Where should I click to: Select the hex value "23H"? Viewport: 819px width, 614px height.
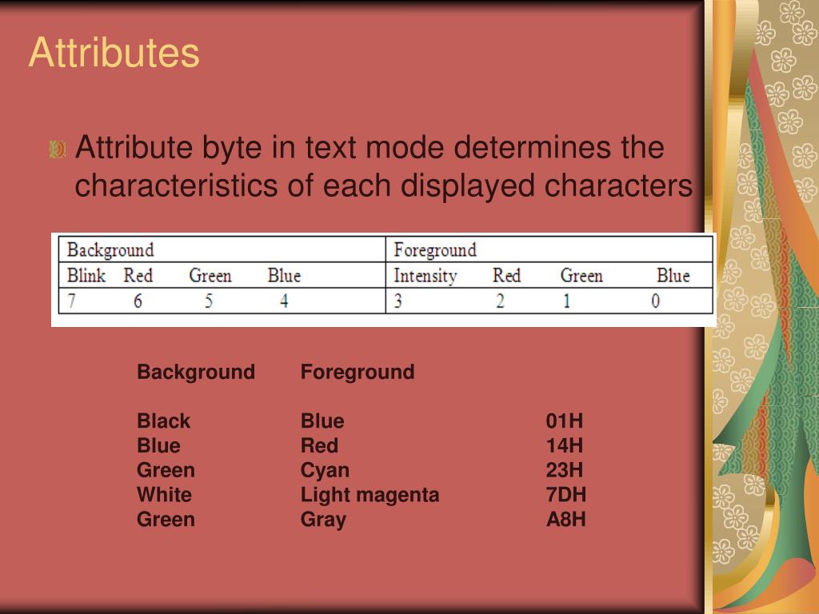565,470
